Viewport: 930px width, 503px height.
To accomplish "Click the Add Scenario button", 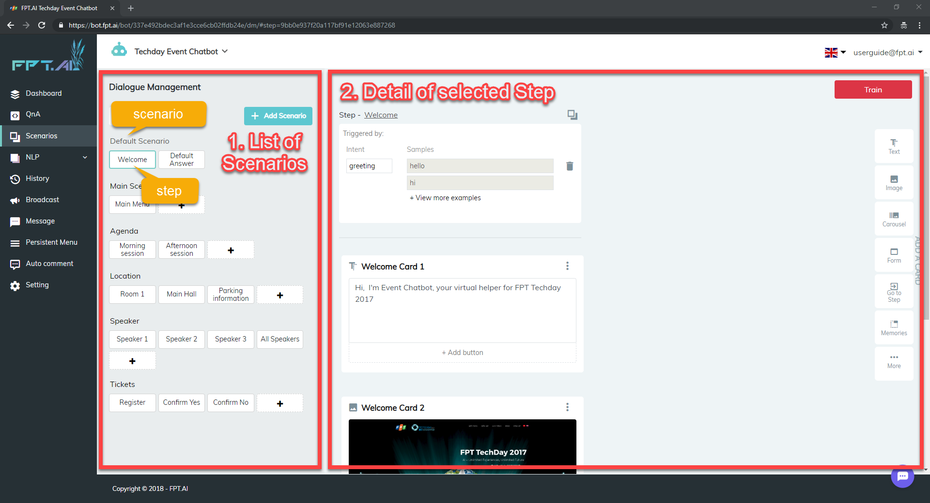I will click(x=278, y=116).
